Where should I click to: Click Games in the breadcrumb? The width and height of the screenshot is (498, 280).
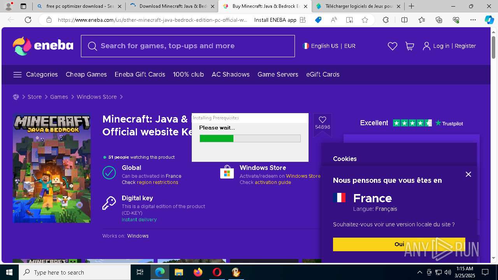[x=59, y=97]
